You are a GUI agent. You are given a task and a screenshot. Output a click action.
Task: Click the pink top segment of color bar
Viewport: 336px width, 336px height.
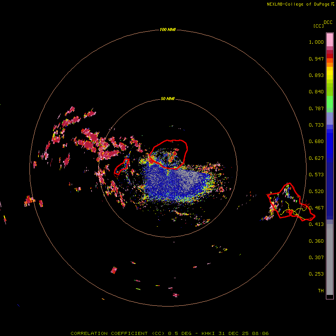330,40
